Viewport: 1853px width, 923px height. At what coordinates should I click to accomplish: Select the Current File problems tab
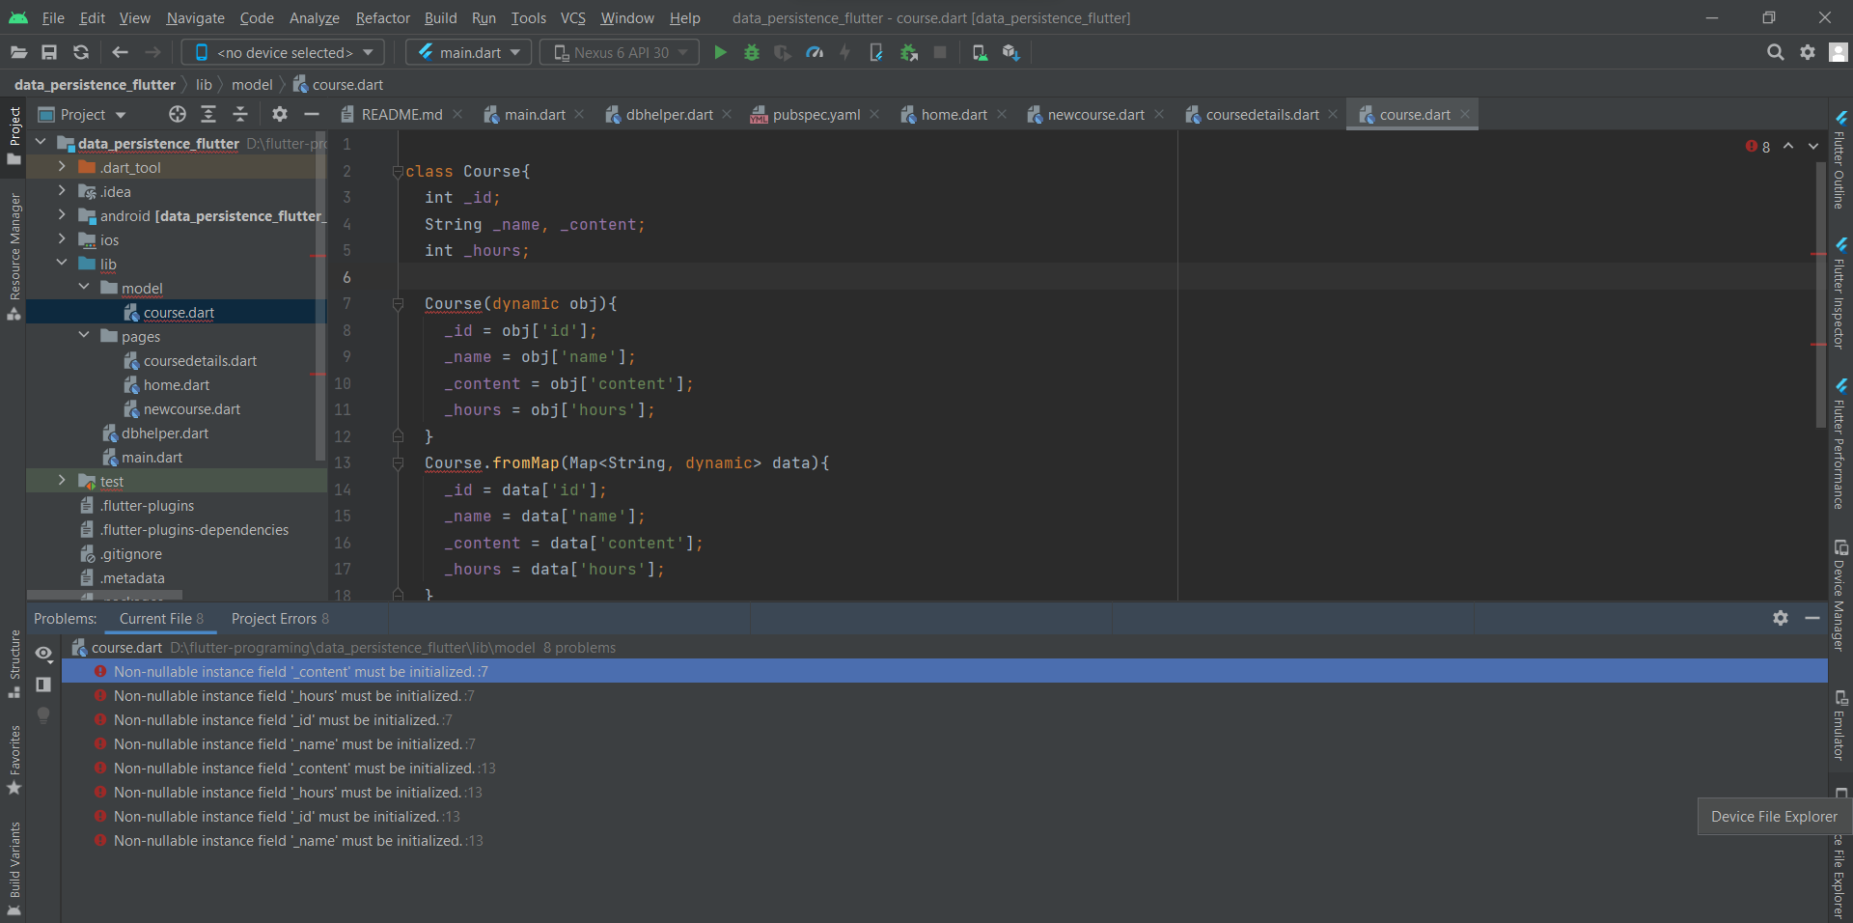pyautogui.click(x=161, y=618)
